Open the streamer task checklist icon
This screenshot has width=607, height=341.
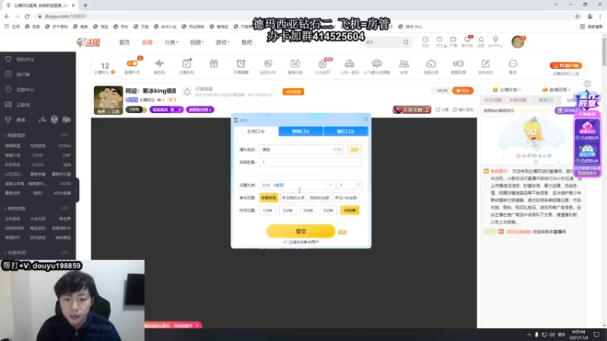[x=187, y=64]
